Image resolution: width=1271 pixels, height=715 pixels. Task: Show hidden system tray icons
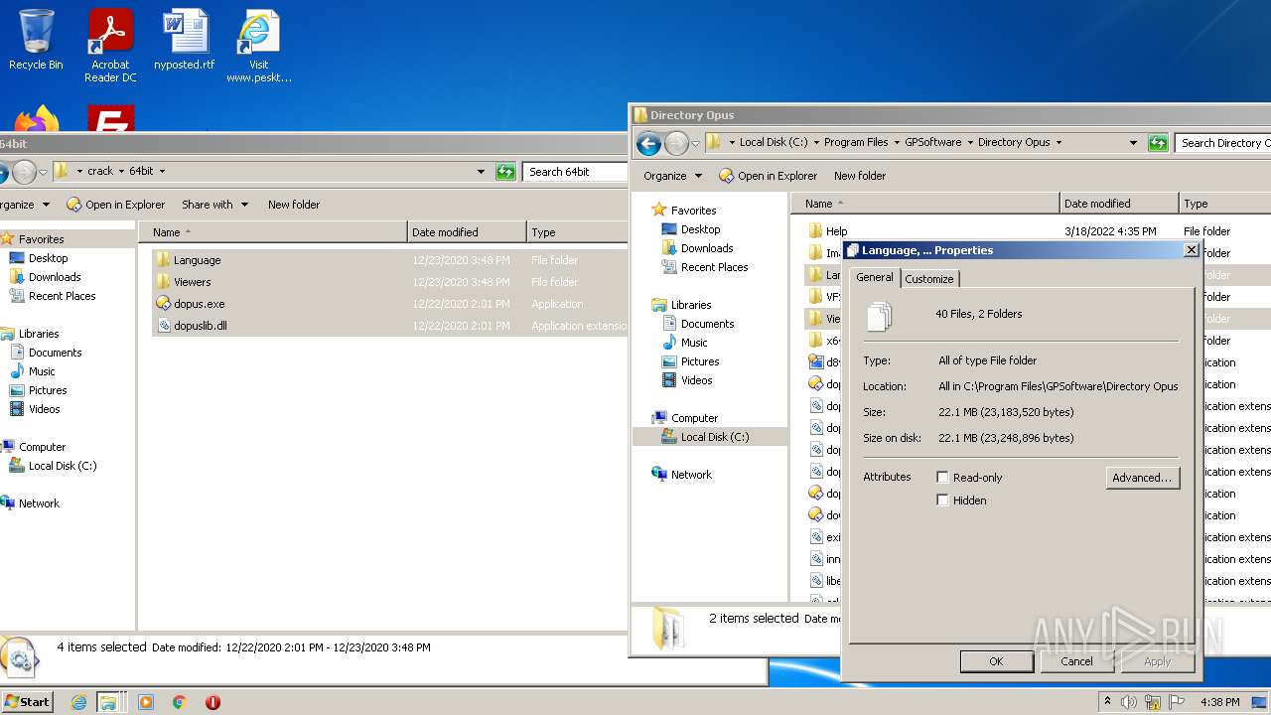pos(1108,702)
